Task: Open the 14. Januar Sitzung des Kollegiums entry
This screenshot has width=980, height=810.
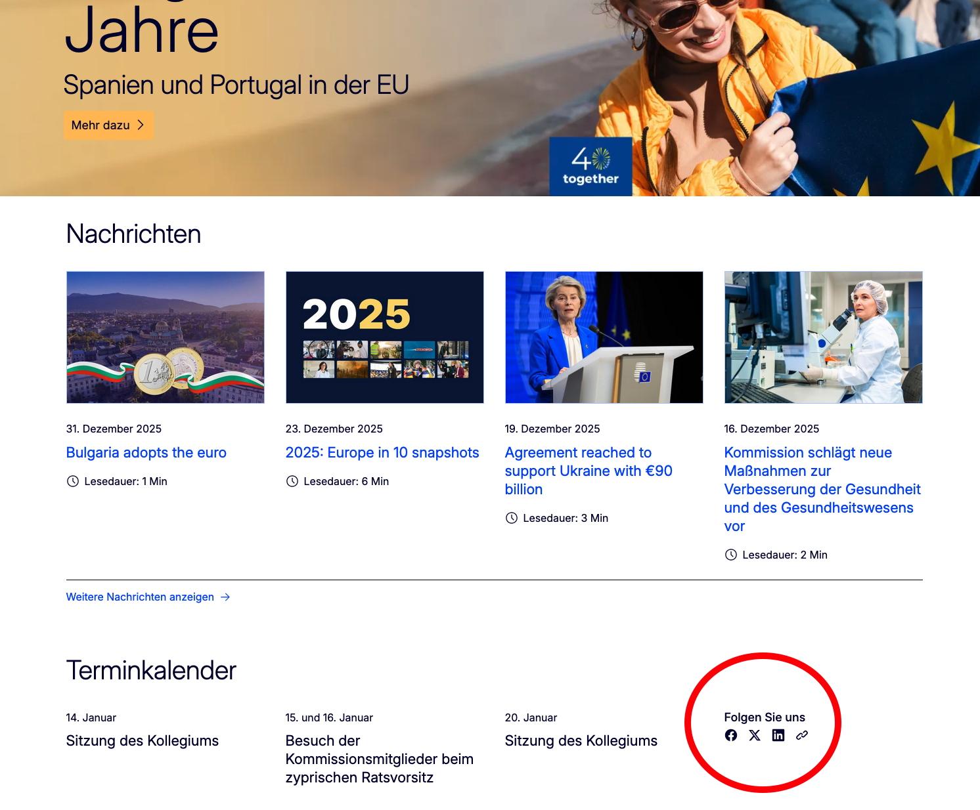Action: point(142,741)
